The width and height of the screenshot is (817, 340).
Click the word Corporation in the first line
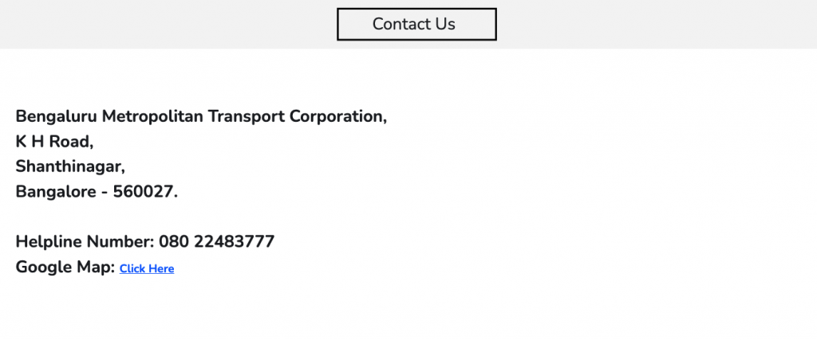pyautogui.click(x=337, y=116)
